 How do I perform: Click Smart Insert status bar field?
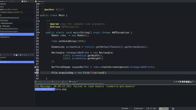pyautogui.click(x=139, y=108)
